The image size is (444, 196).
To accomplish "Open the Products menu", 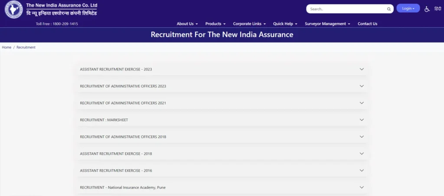I will click(215, 24).
